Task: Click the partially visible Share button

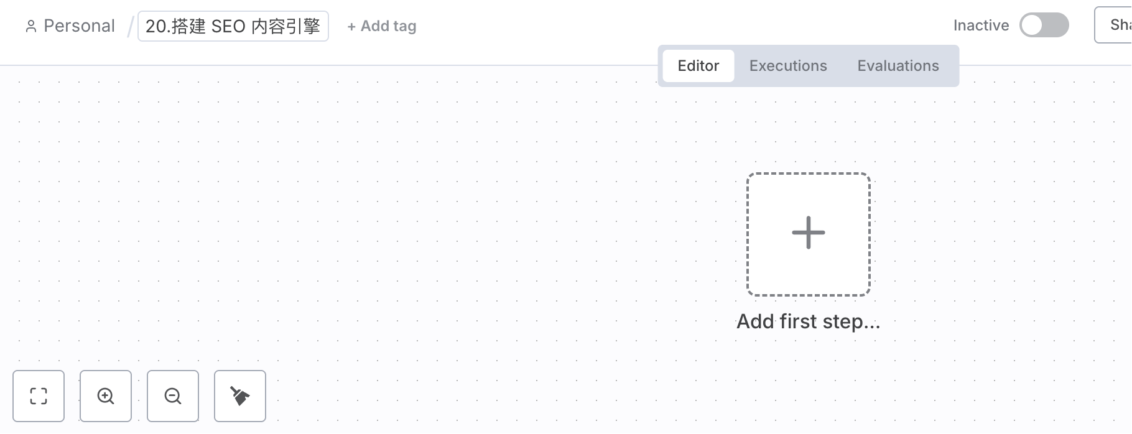Action: click(1113, 25)
